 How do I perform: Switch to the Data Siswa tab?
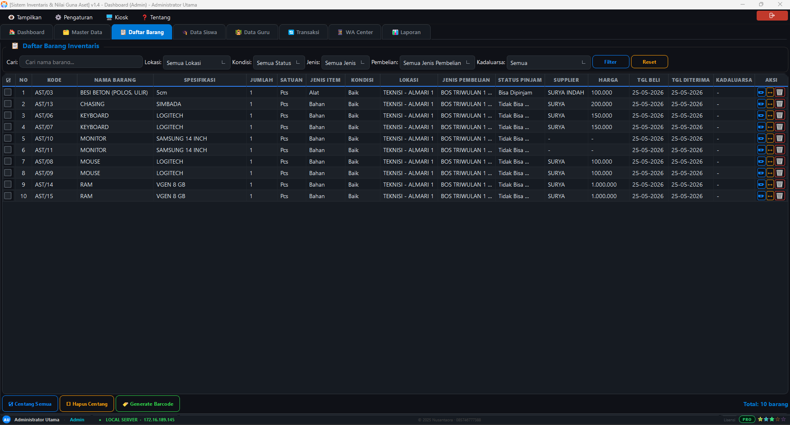200,32
